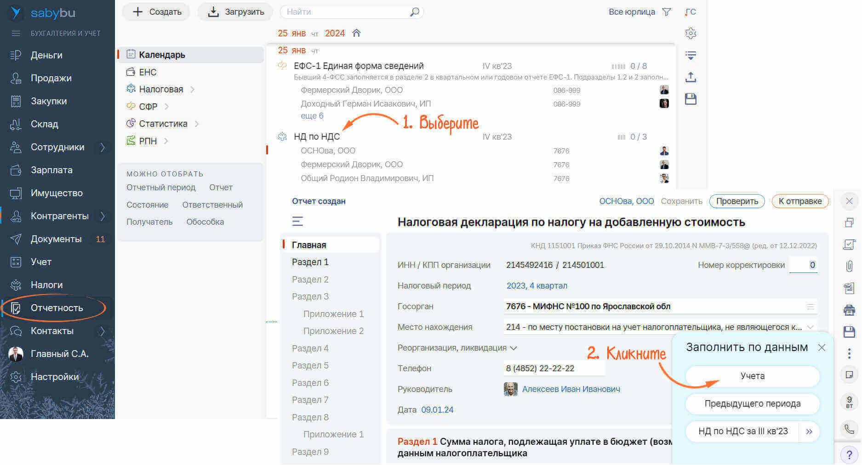Viewport: 862px width, 465px height.
Task: Toggle the section list hamburger icon
Action: pos(297,221)
